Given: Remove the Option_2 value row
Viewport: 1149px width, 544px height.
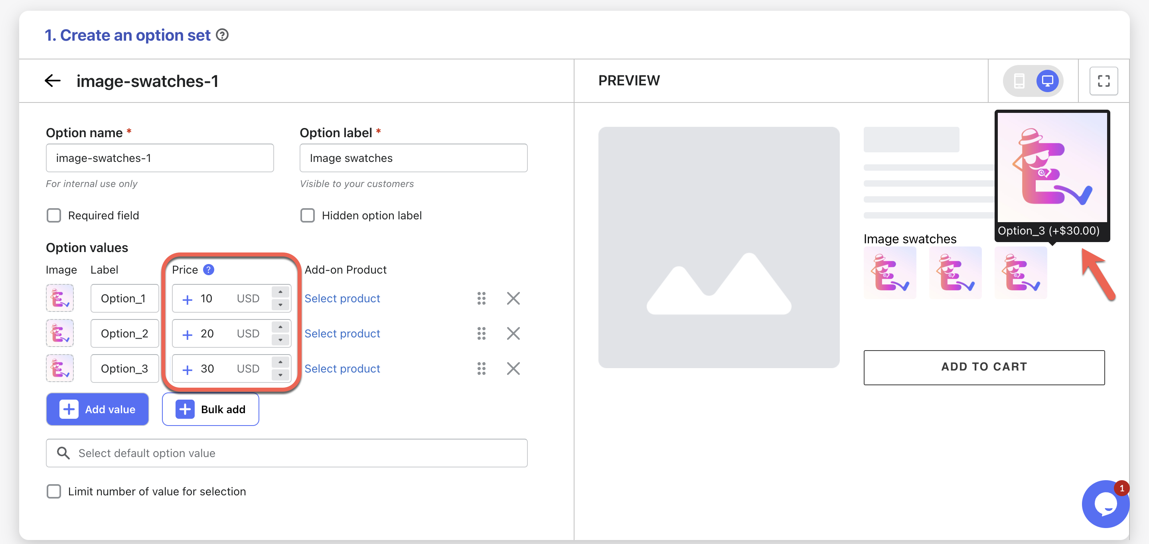Looking at the screenshot, I should click(513, 333).
